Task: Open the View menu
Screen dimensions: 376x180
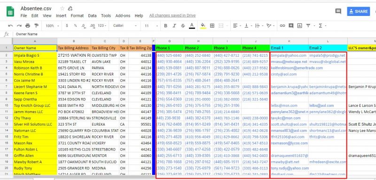Action: point(47,16)
